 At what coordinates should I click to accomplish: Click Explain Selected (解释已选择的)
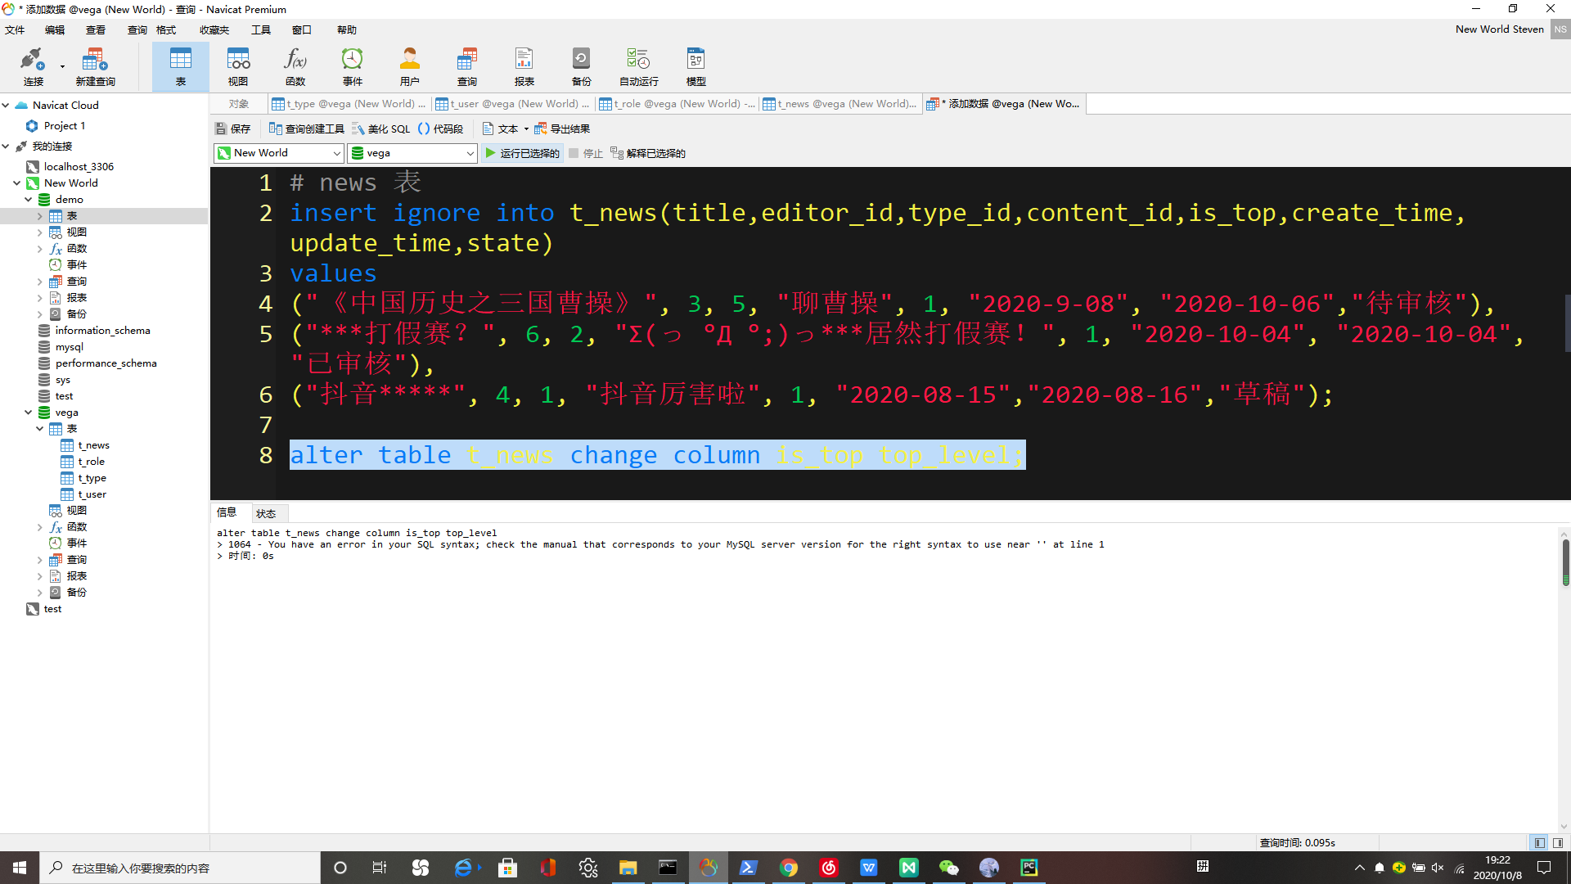(648, 153)
